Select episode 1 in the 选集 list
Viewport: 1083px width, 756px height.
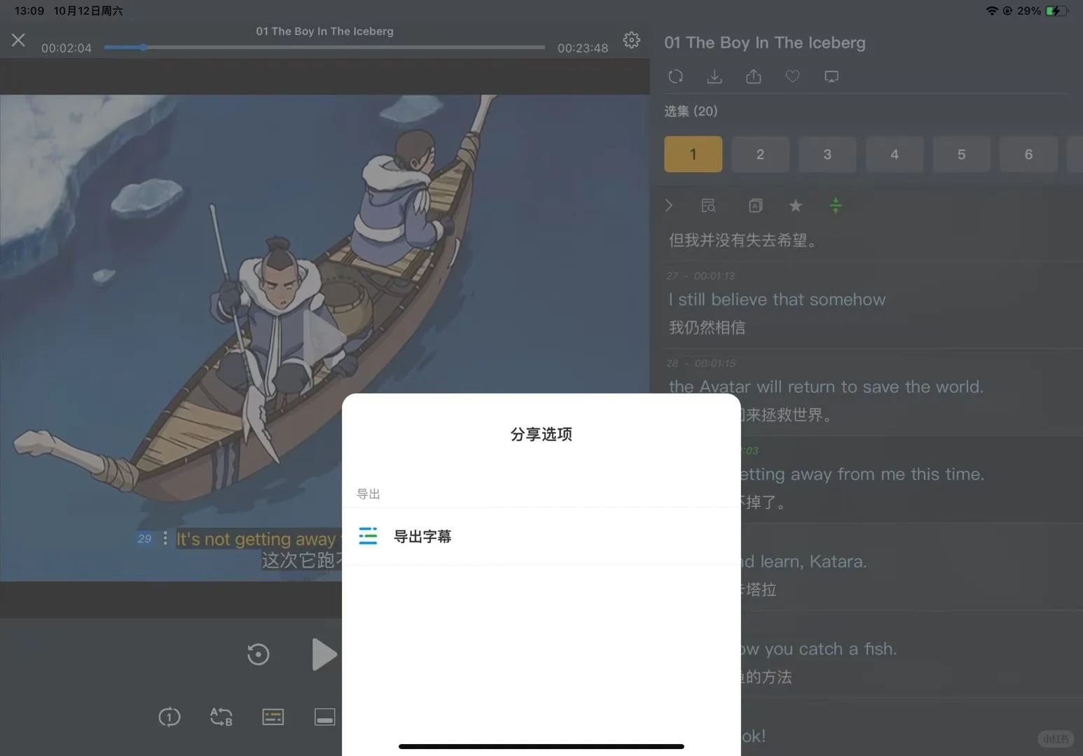pyautogui.click(x=693, y=154)
